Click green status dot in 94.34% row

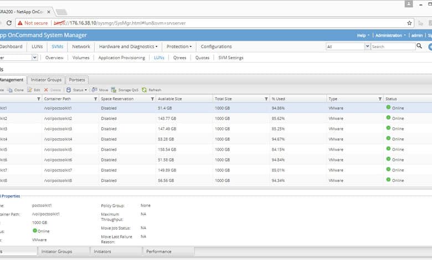point(388,180)
